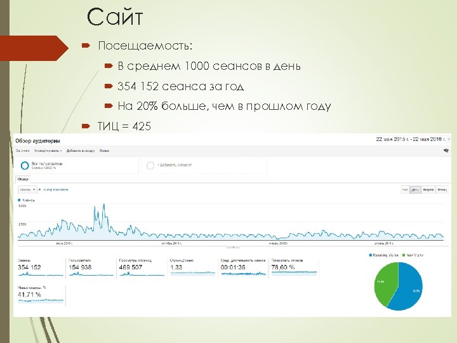The width and height of the screenshot is (457, 343).
Task: Click the Ярлык toolbar item
Action: [104, 151]
